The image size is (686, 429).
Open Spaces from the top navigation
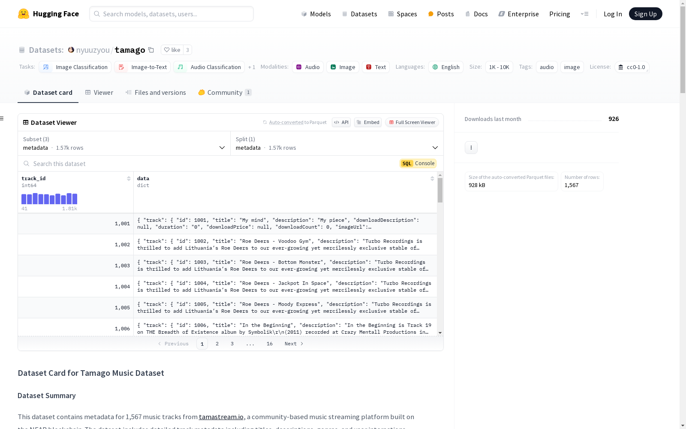point(403,14)
